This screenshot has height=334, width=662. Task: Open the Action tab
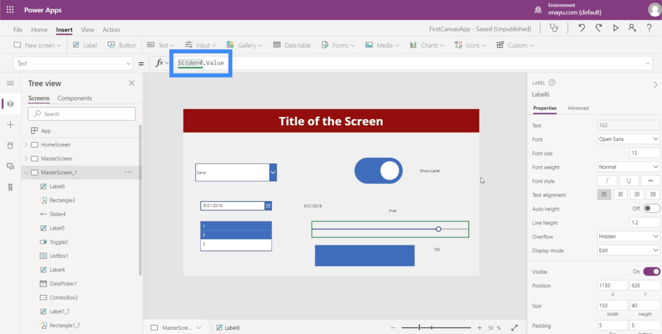point(111,30)
